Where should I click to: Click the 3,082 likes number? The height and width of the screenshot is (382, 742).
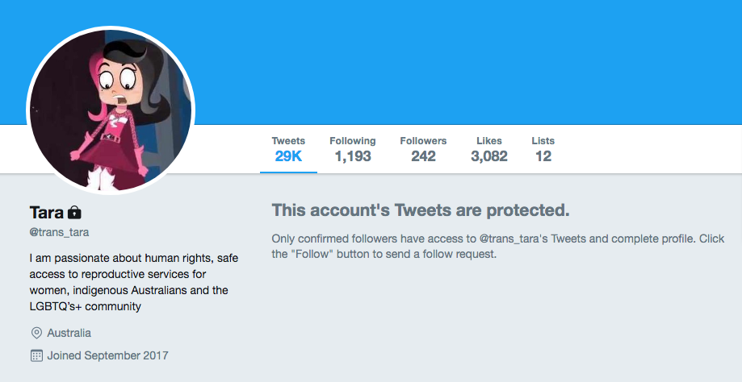(x=488, y=156)
